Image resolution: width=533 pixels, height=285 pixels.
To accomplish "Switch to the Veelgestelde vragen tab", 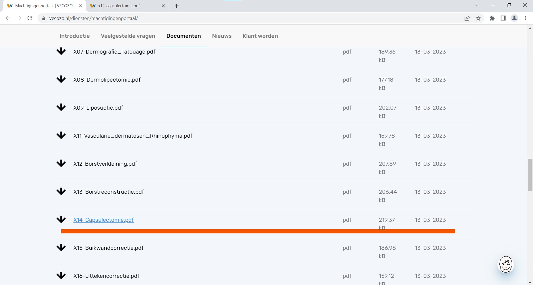I will tap(128, 36).
